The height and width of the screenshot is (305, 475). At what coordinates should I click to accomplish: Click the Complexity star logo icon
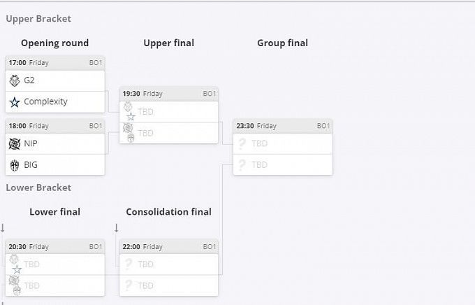(x=15, y=102)
